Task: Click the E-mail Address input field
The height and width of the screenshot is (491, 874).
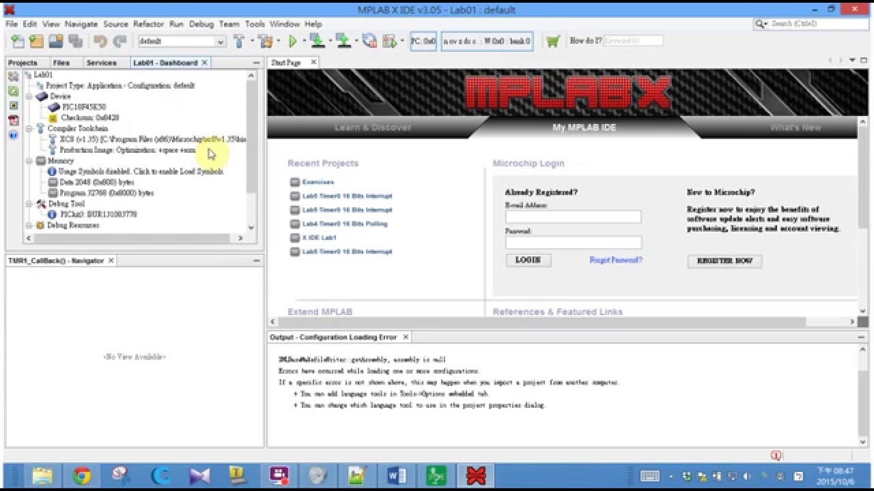Action: [573, 217]
